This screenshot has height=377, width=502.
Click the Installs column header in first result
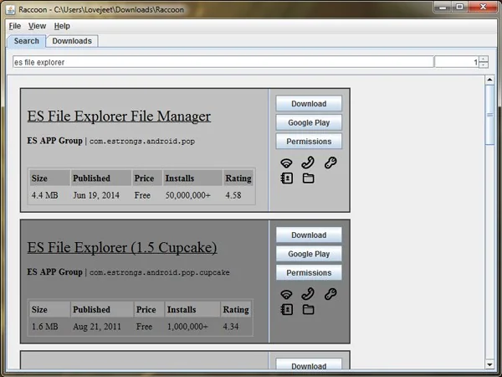(192, 178)
